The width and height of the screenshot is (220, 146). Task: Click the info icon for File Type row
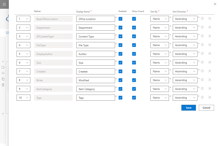(x=202, y=45)
